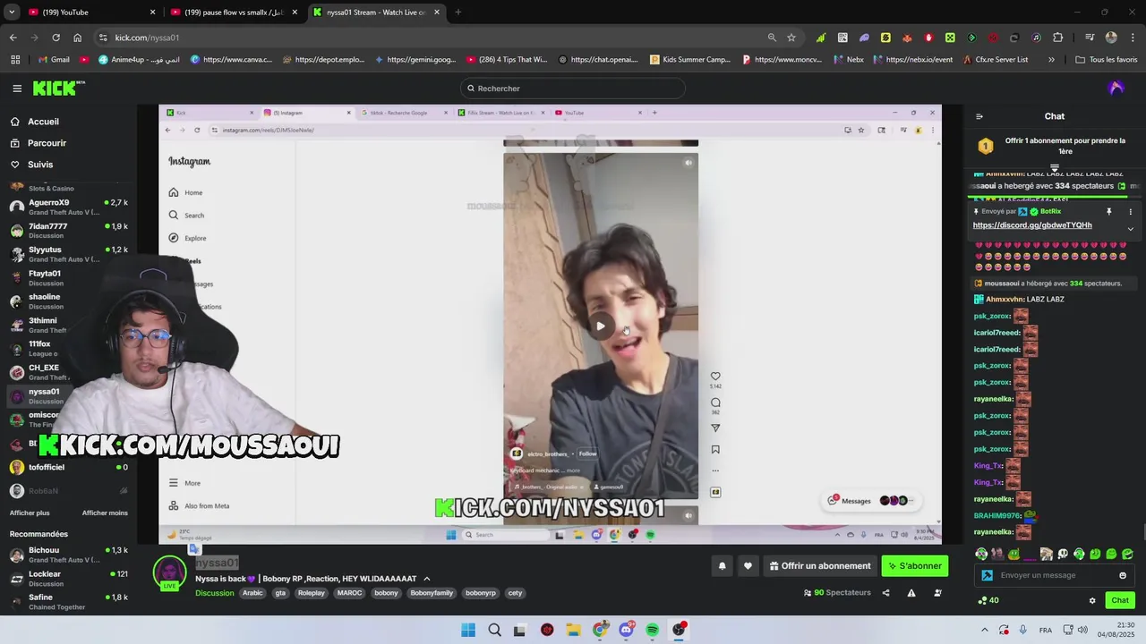This screenshot has width=1146, height=644.
Task: Open chat settings gear icon
Action: [x=1091, y=600]
